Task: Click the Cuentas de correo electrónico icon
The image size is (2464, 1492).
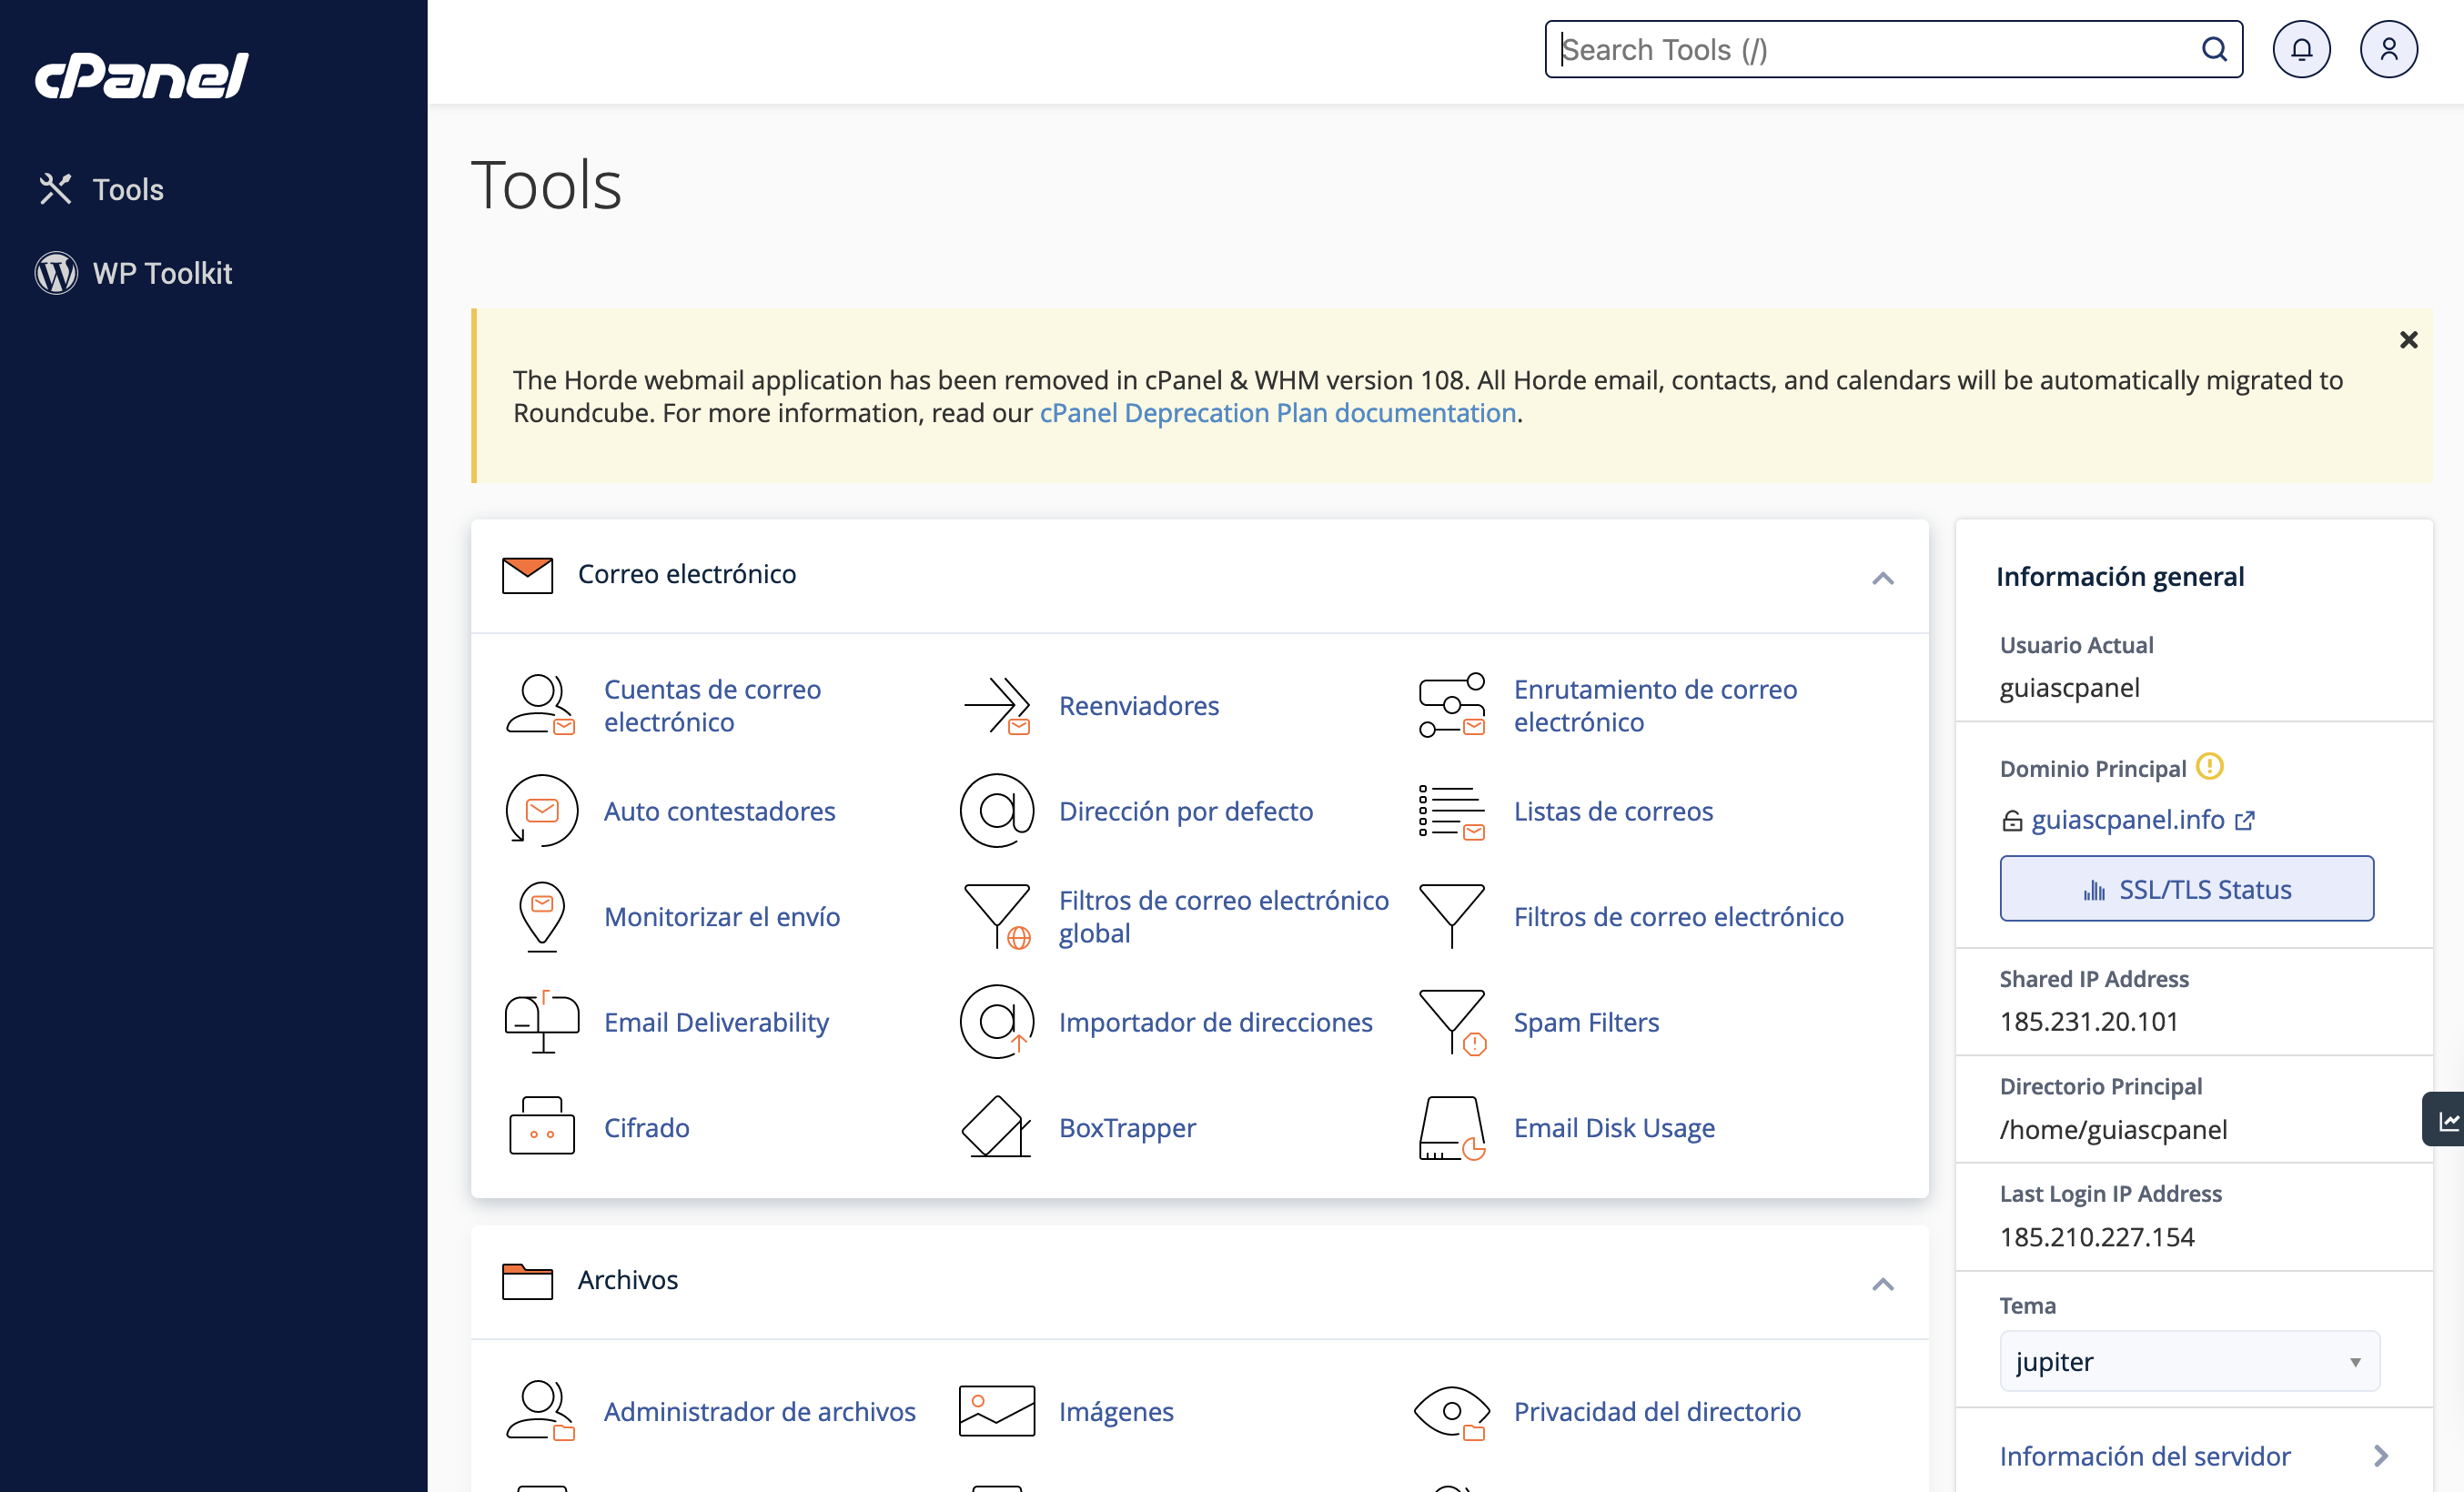Action: pos(540,705)
